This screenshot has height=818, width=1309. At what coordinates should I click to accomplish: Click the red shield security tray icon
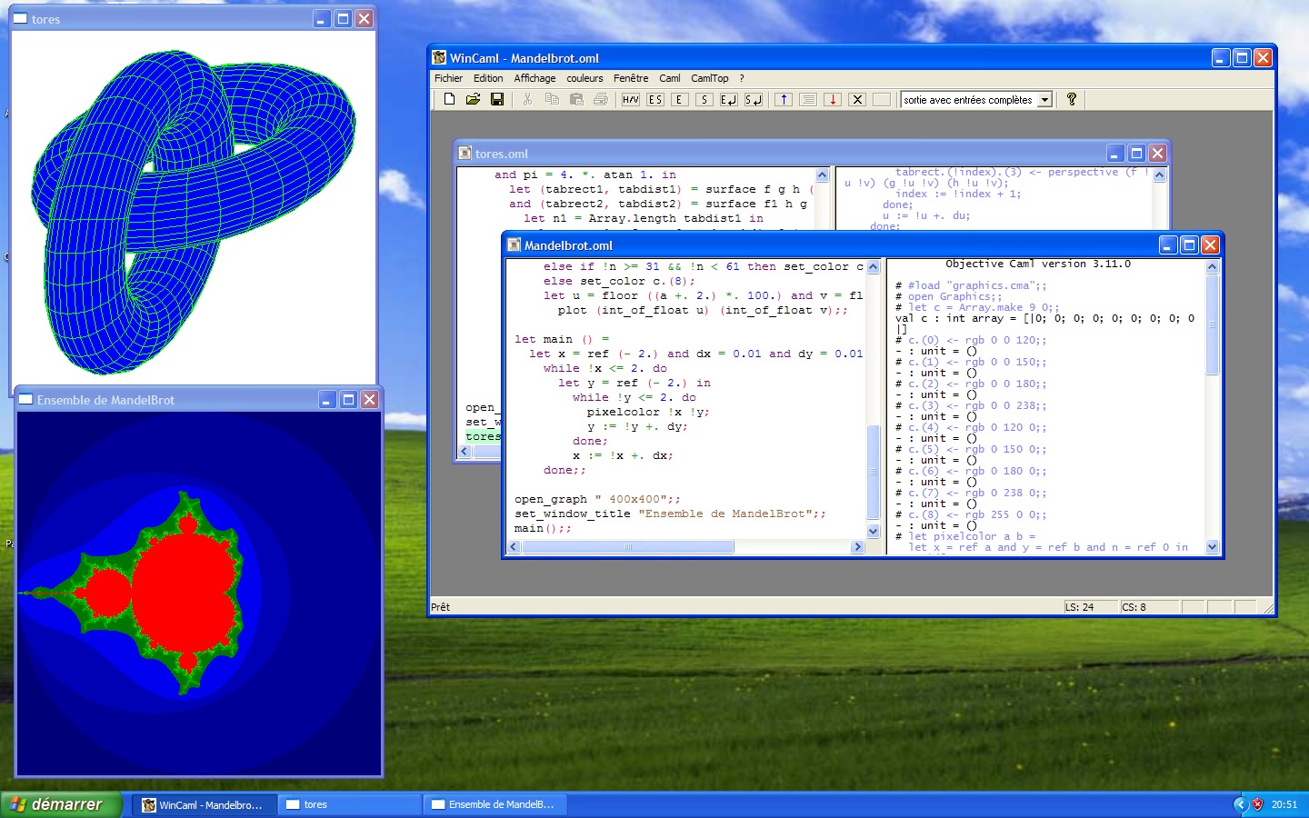coord(1258,804)
